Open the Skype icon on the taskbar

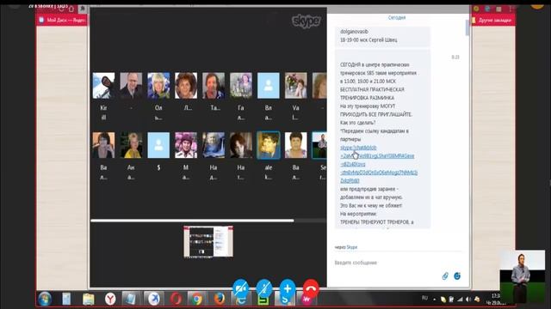(285, 300)
